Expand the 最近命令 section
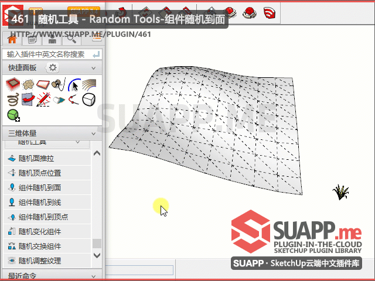 pos(94,276)
